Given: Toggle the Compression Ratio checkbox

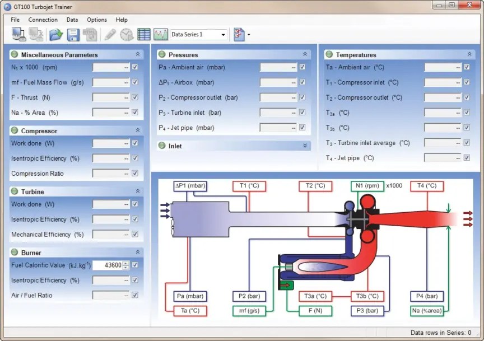Looking at the screenshot, I should tap(135, 173).
